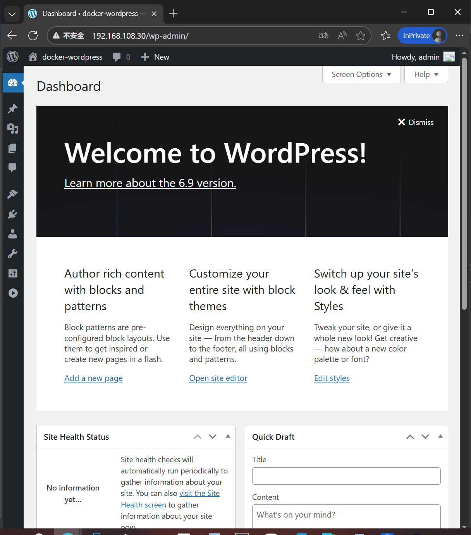Open the Appearance paintbrush icon
Viewport: 471px width, 535px height.
13,194
